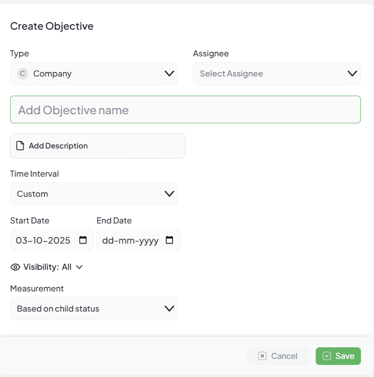The width and height of the screenshot is (374, 377).
Task: Open the Time Interval dropdown arrow
Action: pyautogui.click(x=169, y=194)
